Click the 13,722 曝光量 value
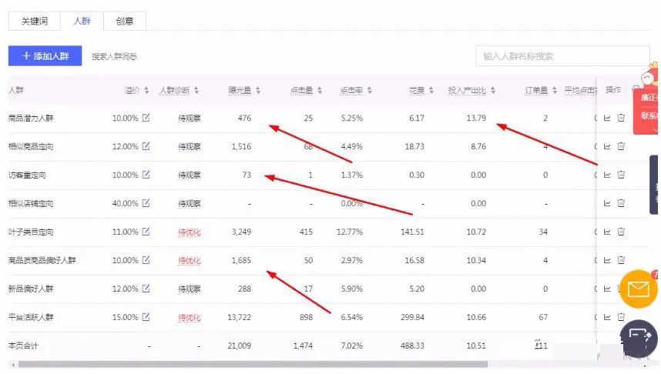This screenshot has width=661, height=374. tap(239, 317)
